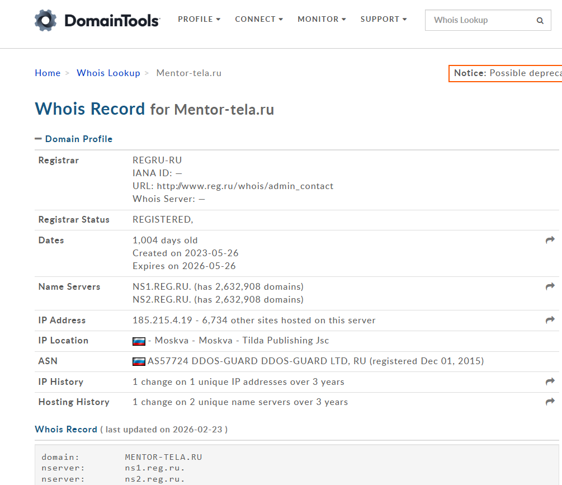Click the search magnifier icon
562x485 pixels.
(x=540, y=21)
